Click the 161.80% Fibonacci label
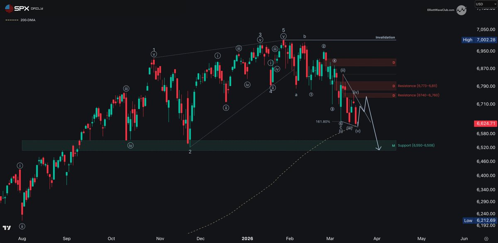Viewport: 498px width, 243px height. click(x=323, y=121)
